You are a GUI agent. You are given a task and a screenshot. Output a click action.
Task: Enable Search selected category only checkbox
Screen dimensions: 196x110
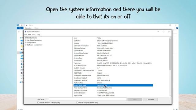38,103
